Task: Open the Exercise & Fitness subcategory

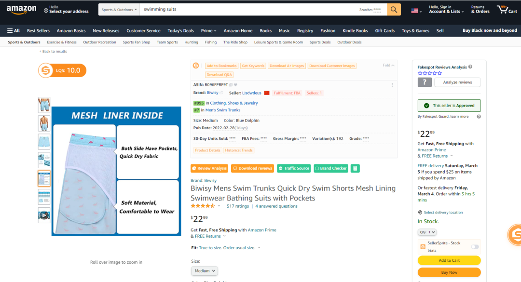Action: (61, 42)
